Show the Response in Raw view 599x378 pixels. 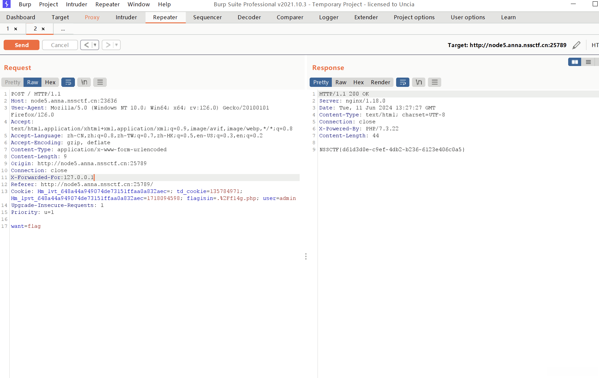click(x=341, y=82)
